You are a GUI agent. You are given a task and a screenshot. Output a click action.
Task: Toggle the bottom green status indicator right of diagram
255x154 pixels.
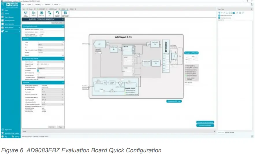pyautogui.click(x=186, y=76)
